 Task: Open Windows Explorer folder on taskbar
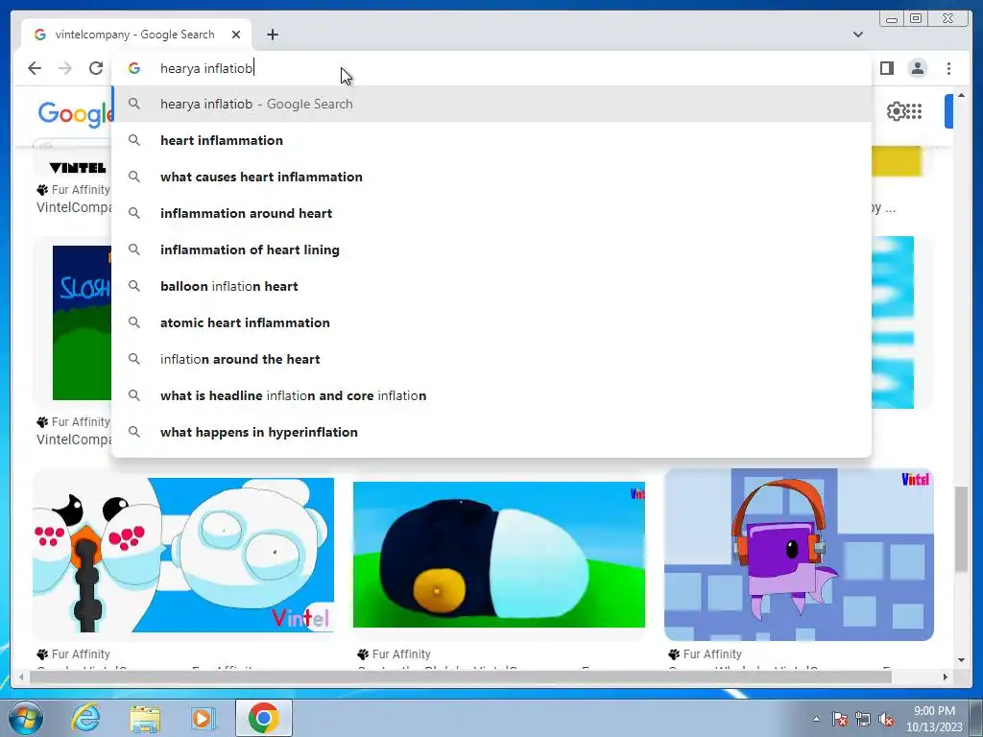click(145, 718)
